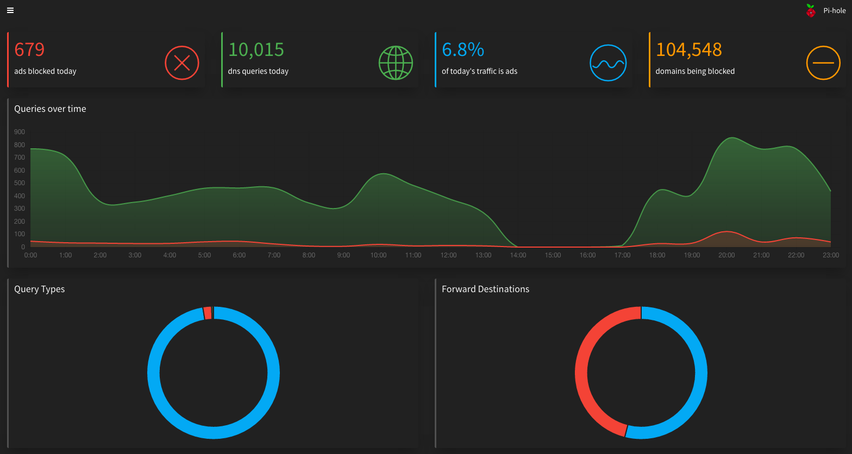Open the hamburger sidebar menu
The image size is (852, 454).
(10, 10)
